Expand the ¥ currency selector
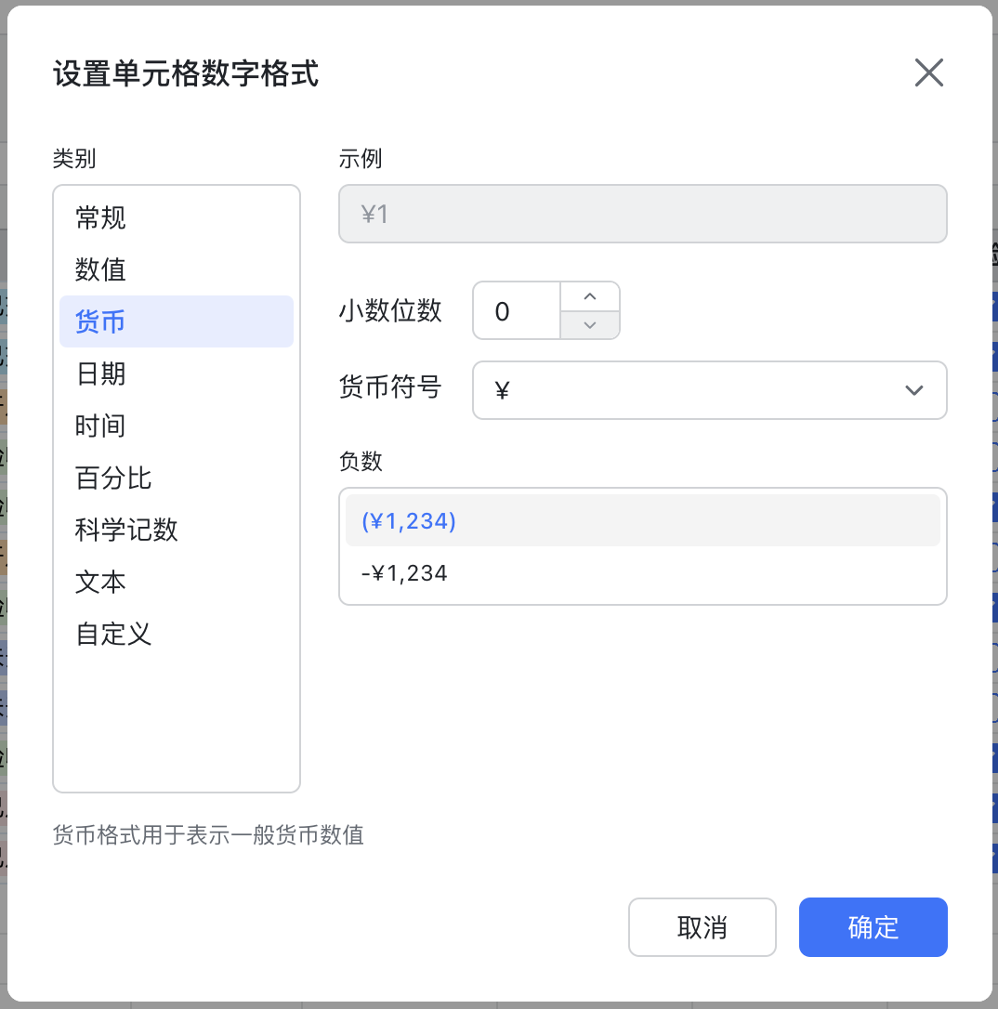This screenshot has height=1009, width=998. tap(710, 390)
